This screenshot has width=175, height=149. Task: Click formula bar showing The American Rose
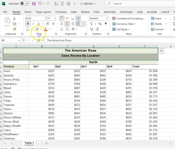(x=110, y=40)
